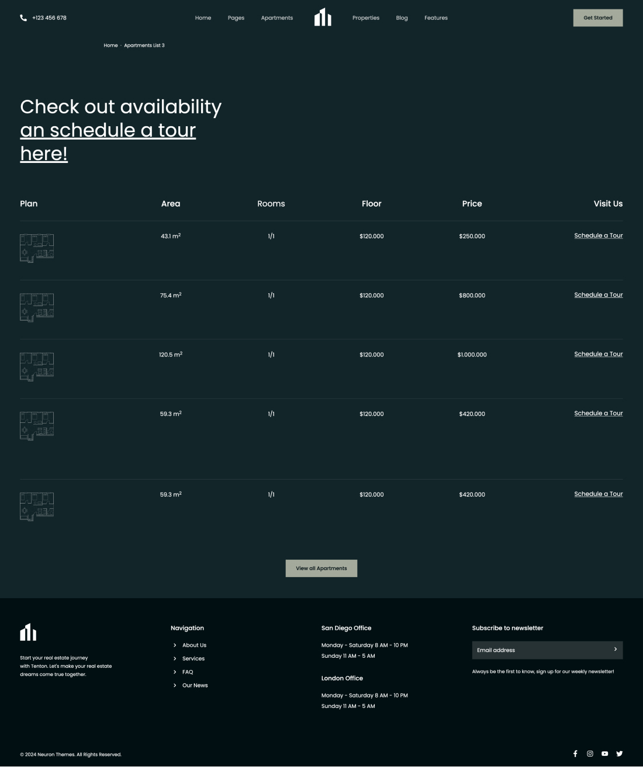Viewport: 643px width, 767px height.
Task: Open the Pages menu in navigation
Action: (x=236, y=18)
